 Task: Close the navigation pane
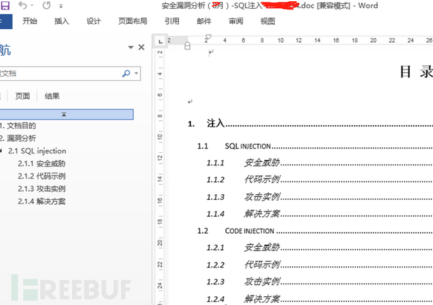(141, 48)
